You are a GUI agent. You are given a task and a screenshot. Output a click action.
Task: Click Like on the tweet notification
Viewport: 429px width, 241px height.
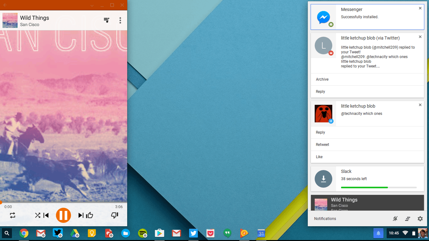pos(319,157)
